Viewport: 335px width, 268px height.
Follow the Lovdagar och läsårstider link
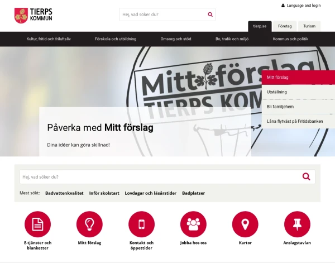pos(151,193)
